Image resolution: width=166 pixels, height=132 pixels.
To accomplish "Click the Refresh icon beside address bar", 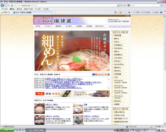I will (x=121, y=5).
